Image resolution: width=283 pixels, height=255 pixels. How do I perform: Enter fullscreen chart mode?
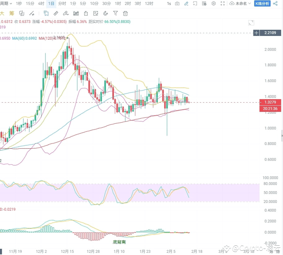tap(223, 3)
